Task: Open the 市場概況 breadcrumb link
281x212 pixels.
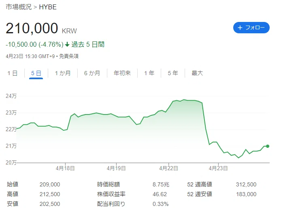Action: click(19, 7)
